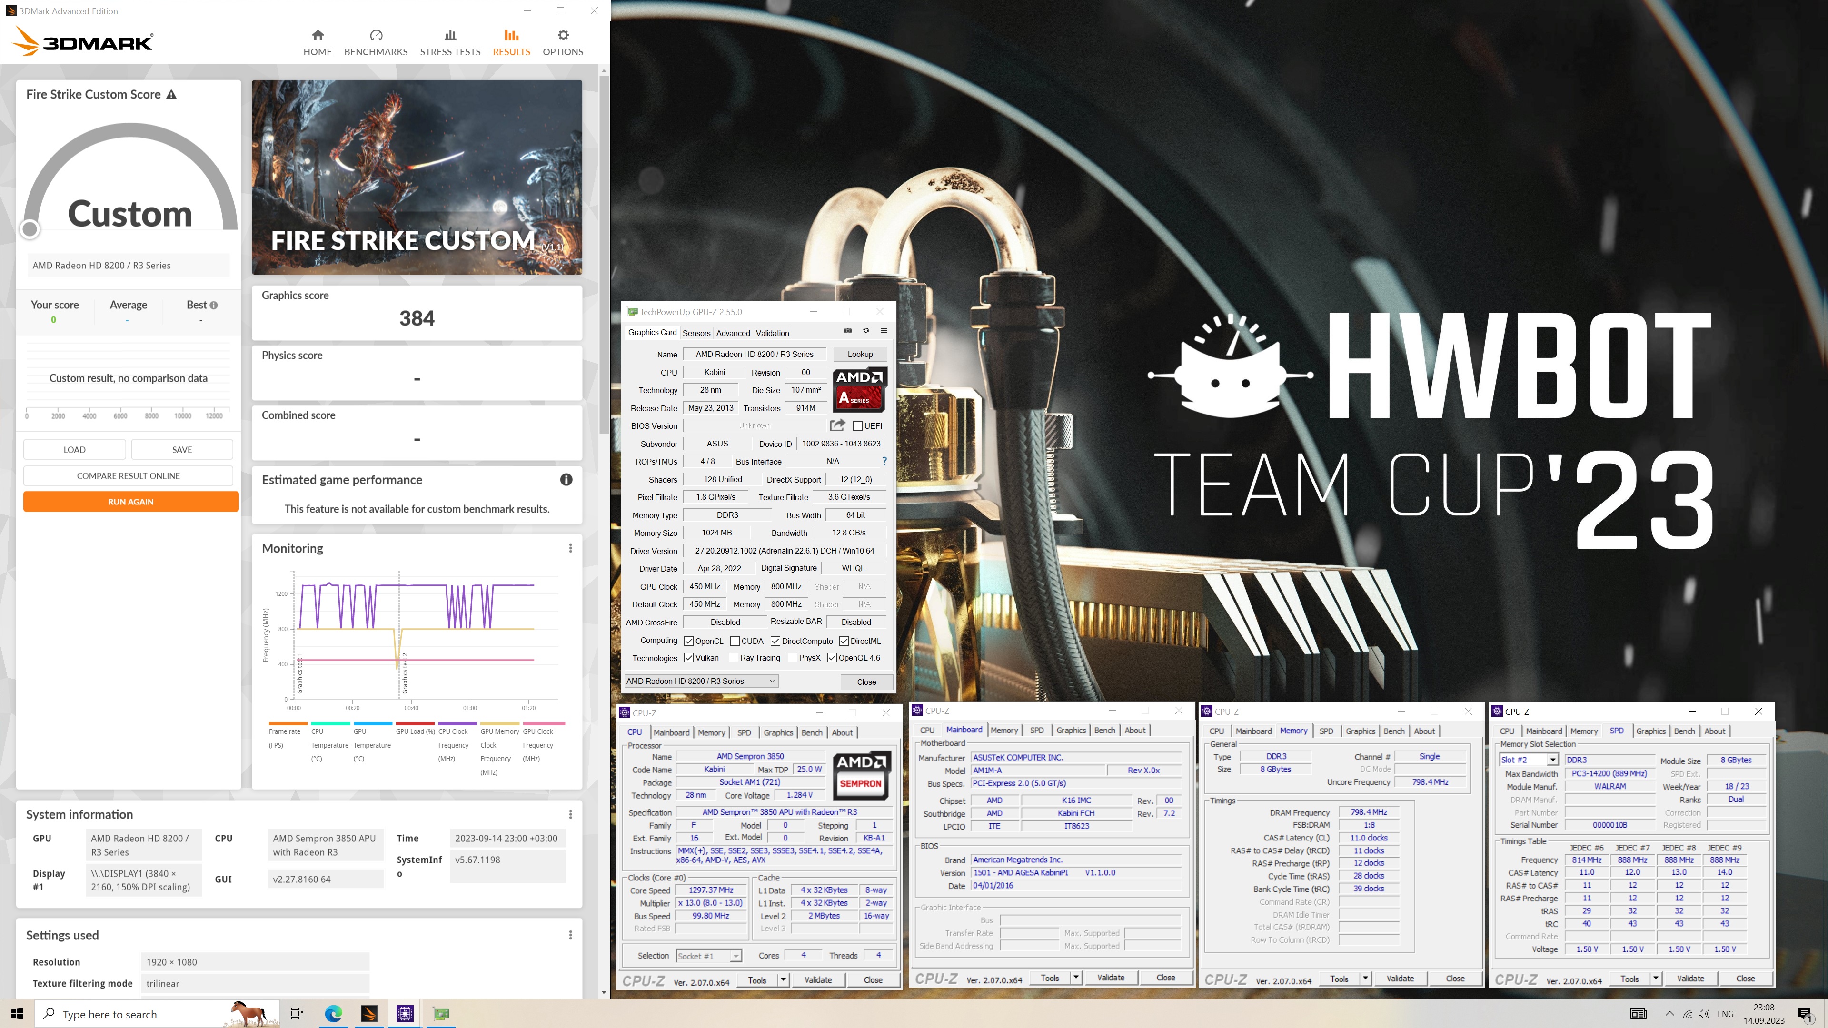Click the Lookup button in GPU-Z
The height and width of the screenshot is (1028, 1828).
click(x=860, y=354)
